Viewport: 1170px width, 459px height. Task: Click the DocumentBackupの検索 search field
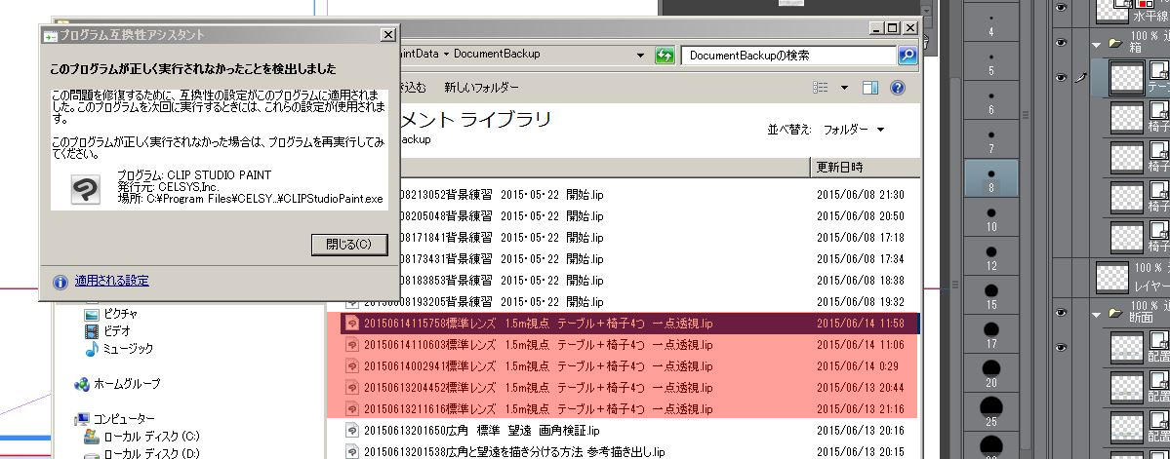[x=787, y=56]
